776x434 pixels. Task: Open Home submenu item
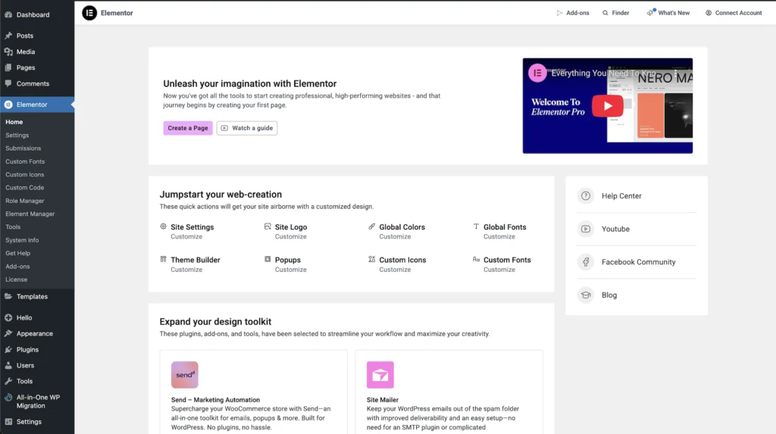pyautogui.click(x=14, y=122)
